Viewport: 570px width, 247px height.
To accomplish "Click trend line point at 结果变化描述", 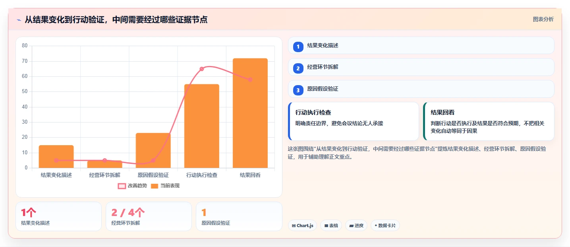I will click(x=56, y=160).
